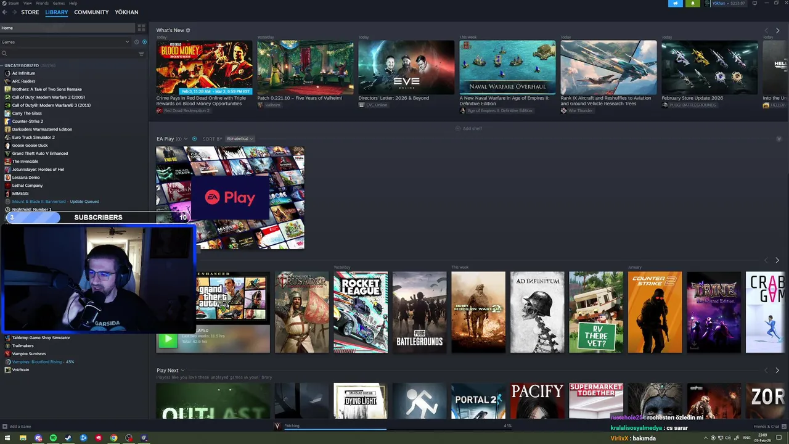Open What's New settings gear
The width and height of the screenshot is (789, 444).
[x=188, y=30]
